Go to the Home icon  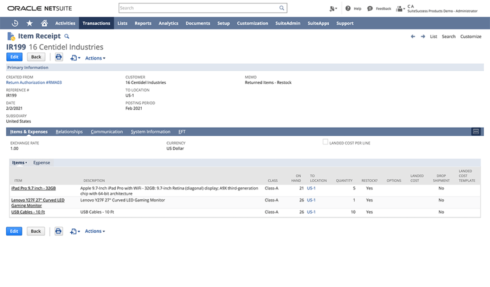pyautogui.click(x=44, y=23)
